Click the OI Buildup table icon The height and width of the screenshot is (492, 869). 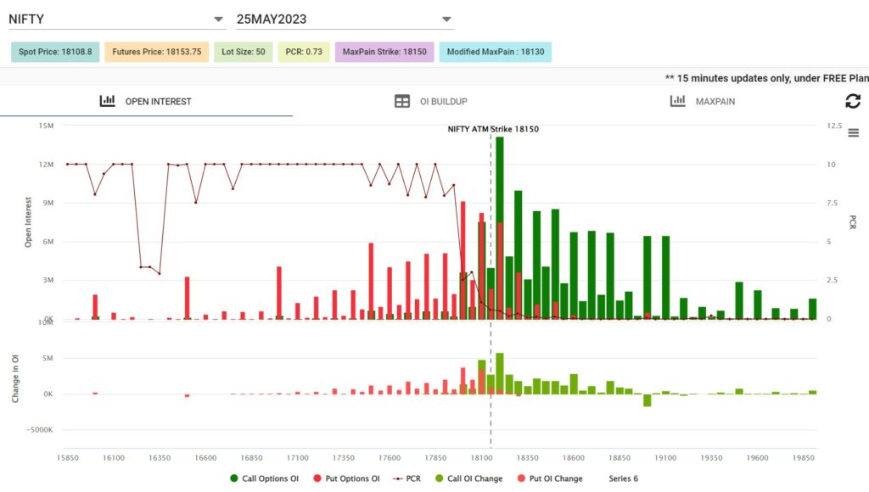tap(402, 101)
